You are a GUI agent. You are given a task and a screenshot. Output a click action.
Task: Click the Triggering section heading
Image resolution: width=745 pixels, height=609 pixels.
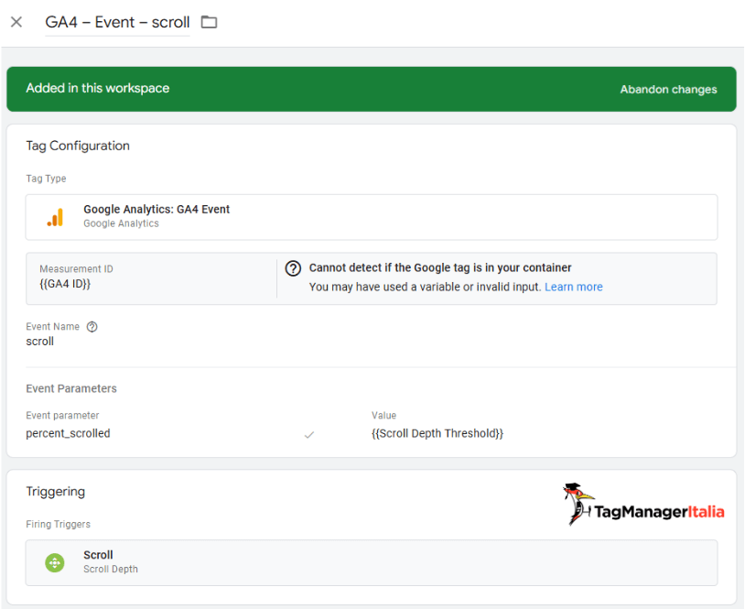pos(56,492)
